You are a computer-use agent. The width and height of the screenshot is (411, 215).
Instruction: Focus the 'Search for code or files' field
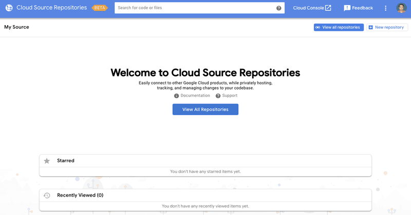(195, 8)
